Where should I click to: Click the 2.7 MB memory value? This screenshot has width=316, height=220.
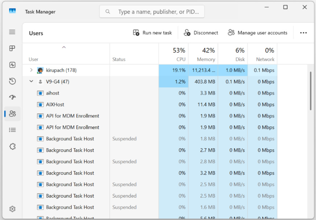coord(208,150)
